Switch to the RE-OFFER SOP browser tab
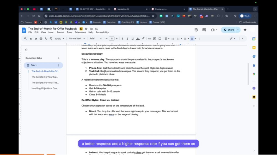The height and width of the screenshot is (155, 277). coord(93,9)
